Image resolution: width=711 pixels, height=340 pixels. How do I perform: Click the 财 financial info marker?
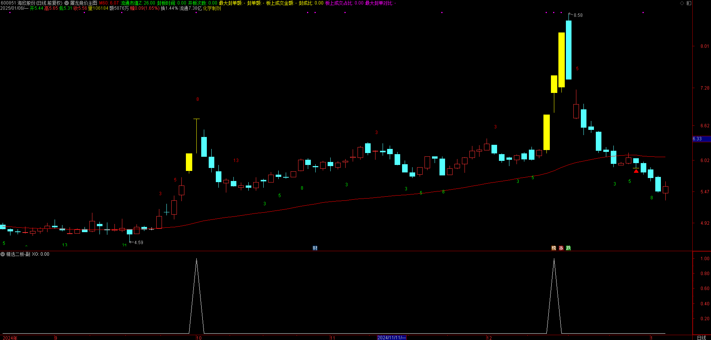click(x=315, y=248)
